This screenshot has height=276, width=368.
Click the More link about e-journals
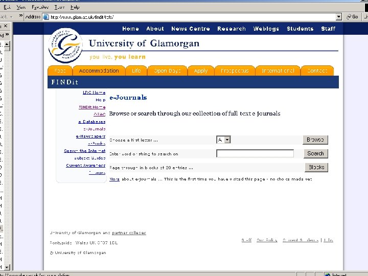click(114, 179)
